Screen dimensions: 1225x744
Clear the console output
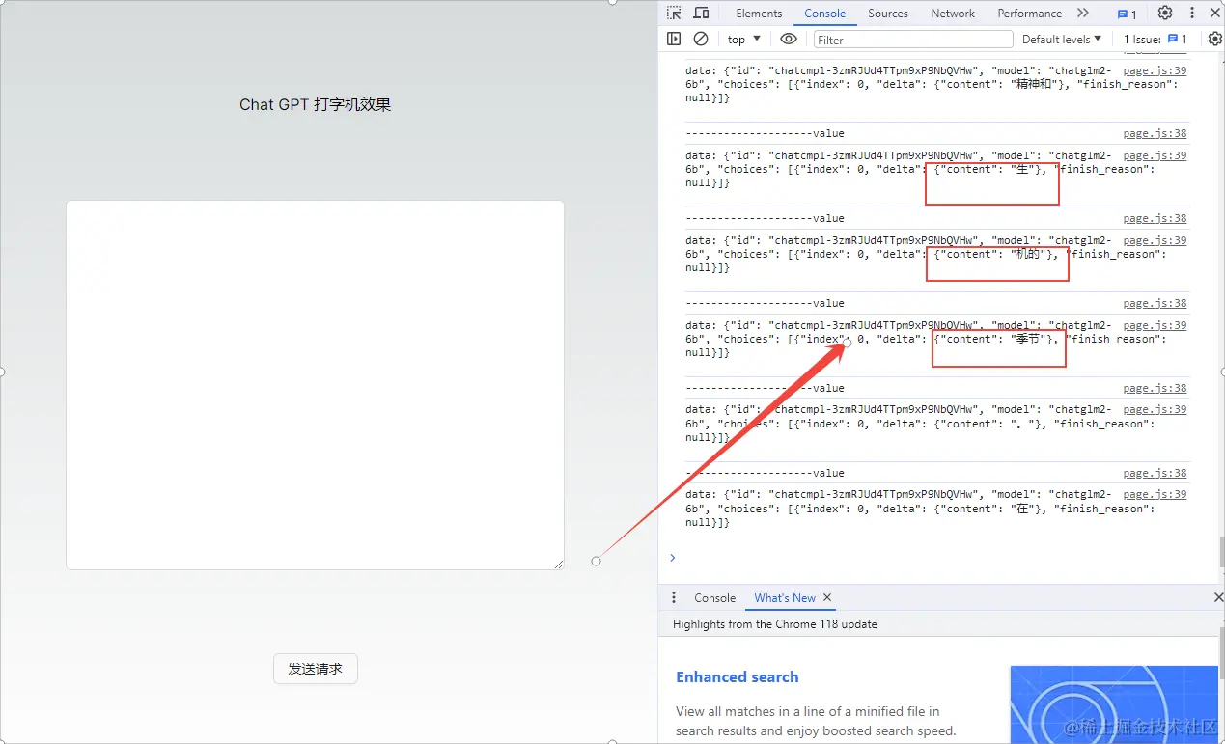click(701, 39)
